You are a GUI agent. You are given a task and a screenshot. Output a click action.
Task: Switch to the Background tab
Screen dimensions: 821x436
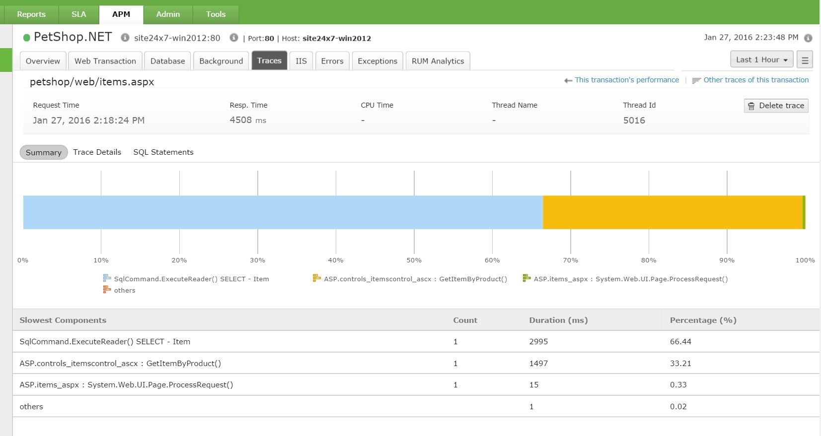221,61
